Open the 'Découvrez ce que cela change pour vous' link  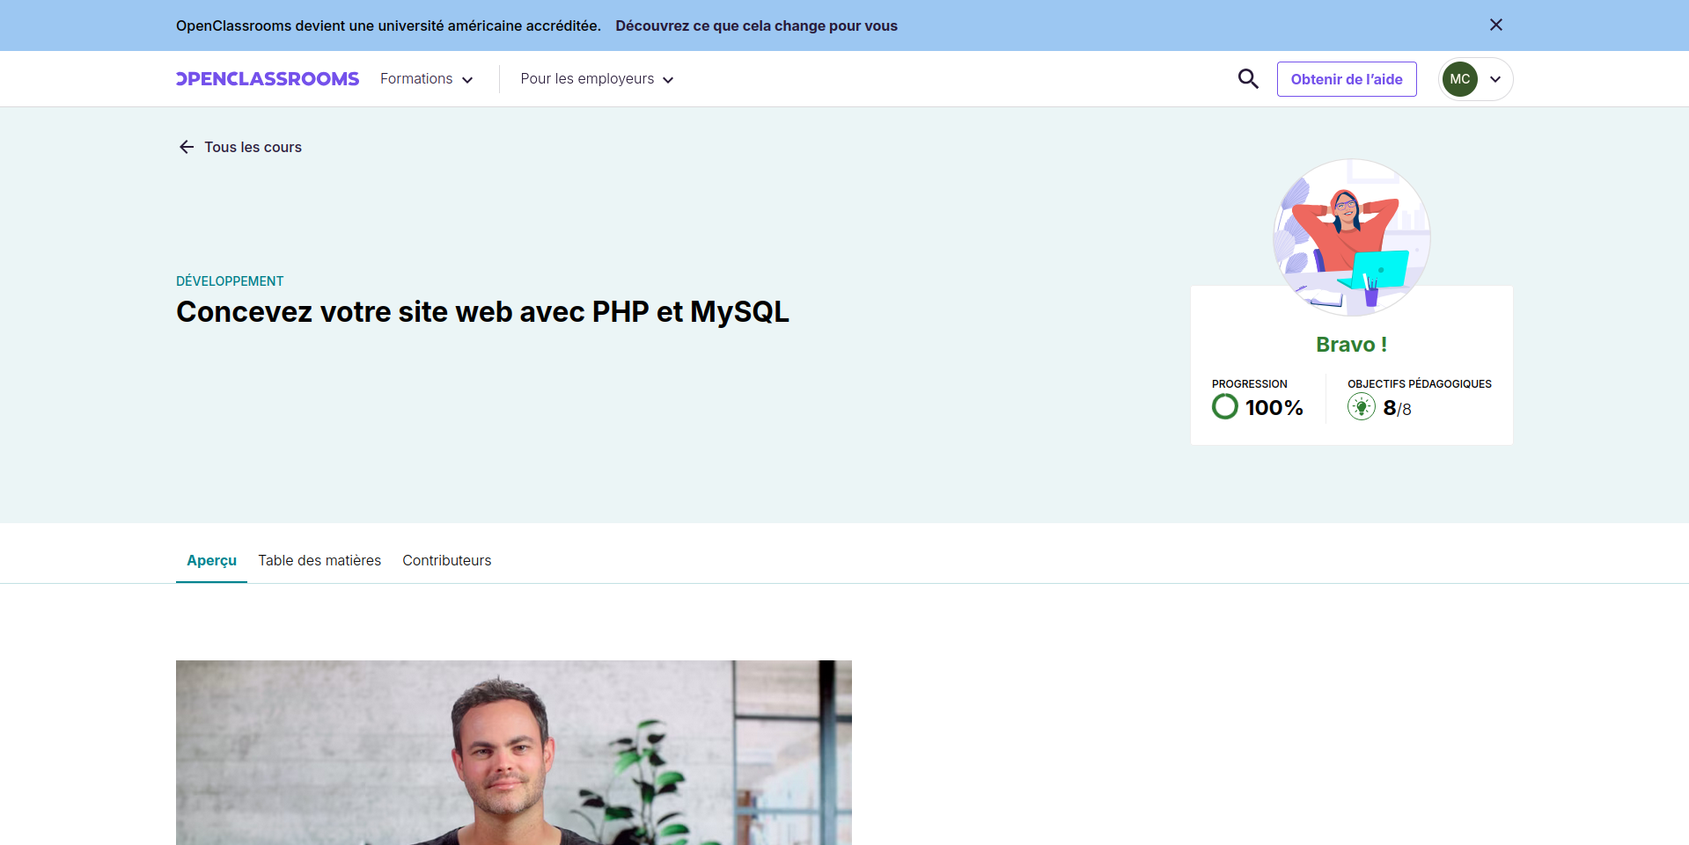(756, 25)
